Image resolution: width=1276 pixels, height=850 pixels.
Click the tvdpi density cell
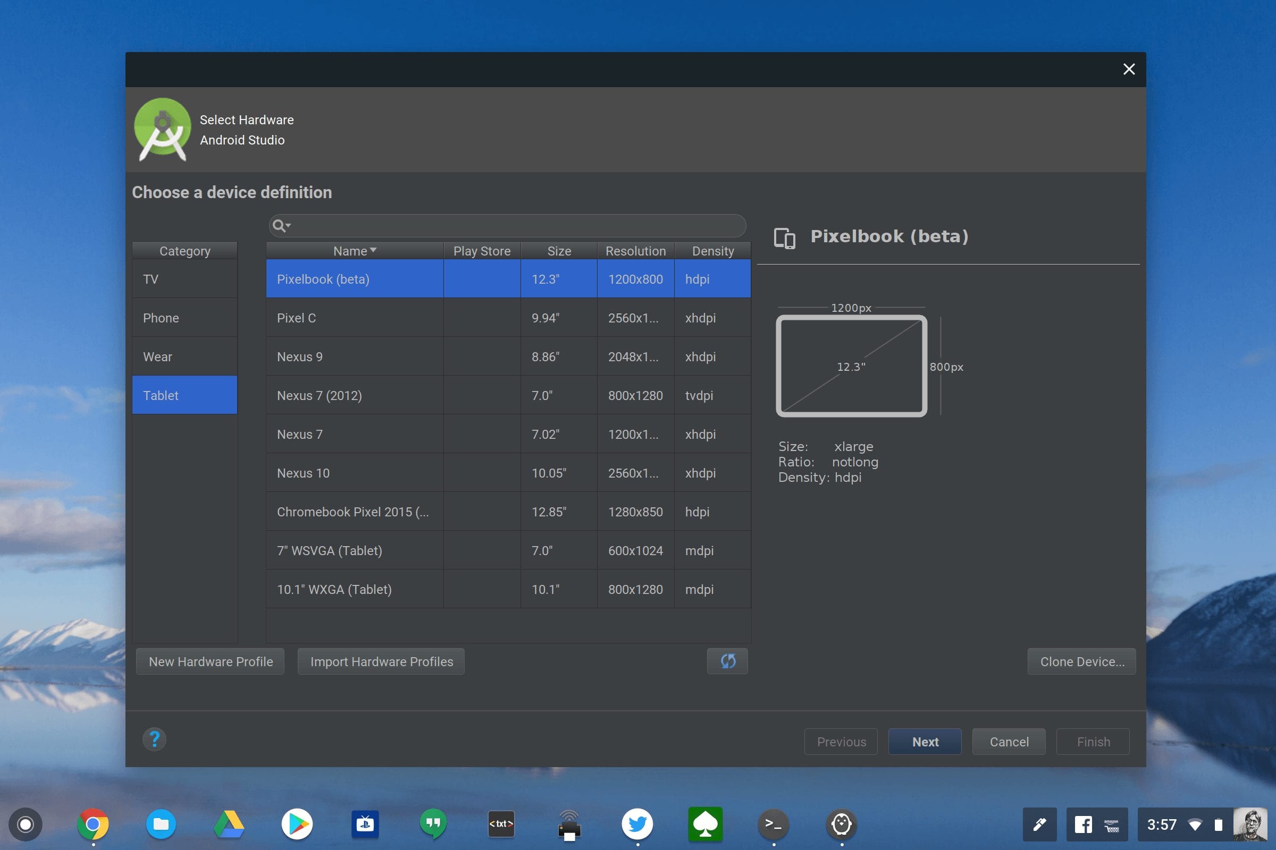(x=713, y=395)
